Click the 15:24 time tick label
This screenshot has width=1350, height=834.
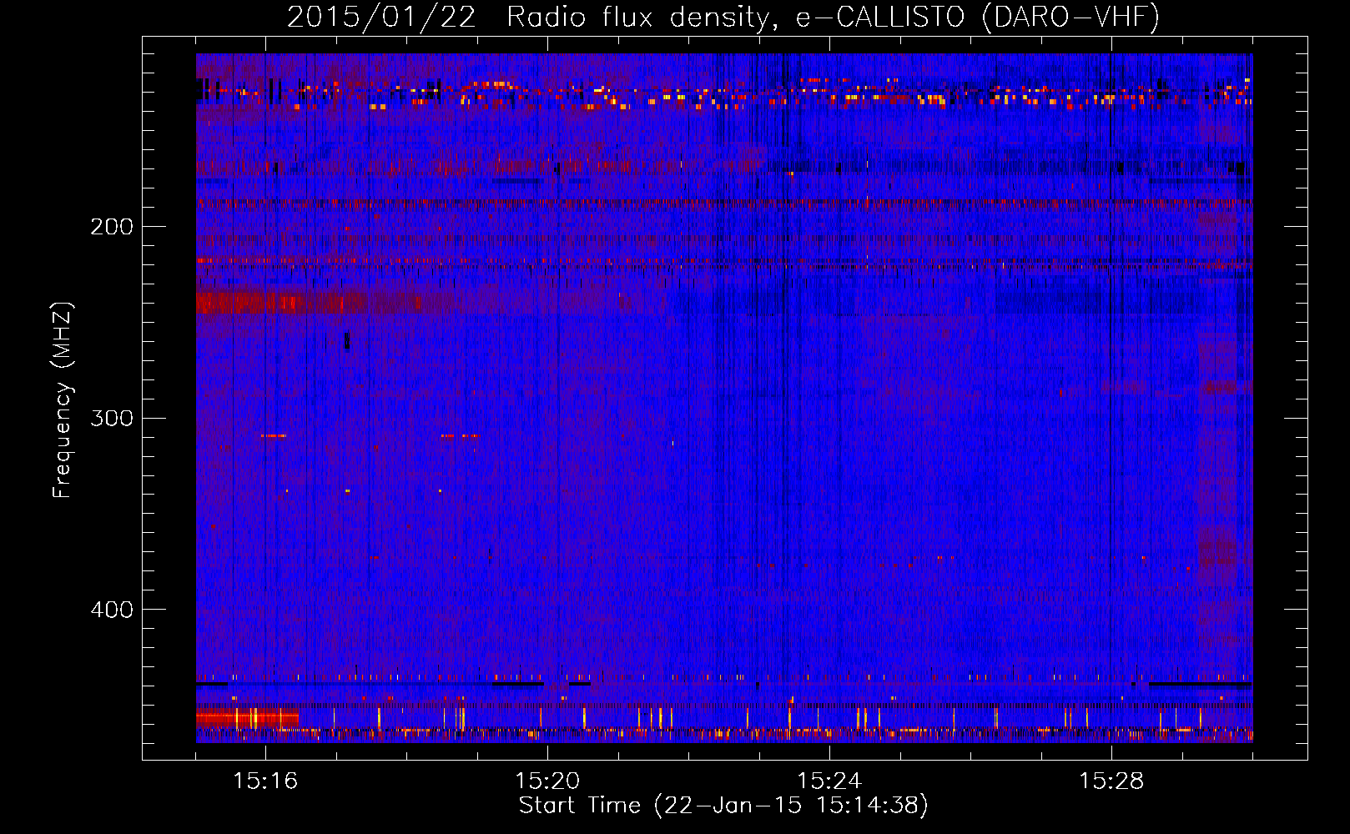click(x=829, y=781)
